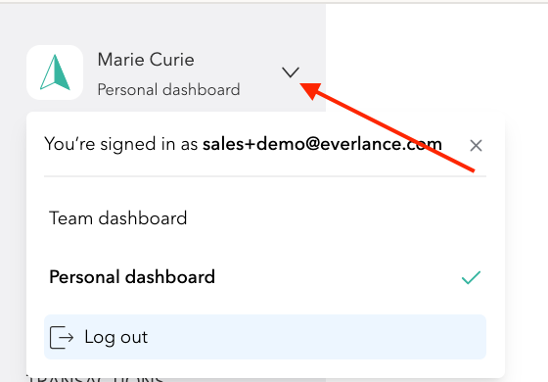Collapse the account menu with the chevron
The width and height of the screenshot is (548, 382).
[291, 72]
